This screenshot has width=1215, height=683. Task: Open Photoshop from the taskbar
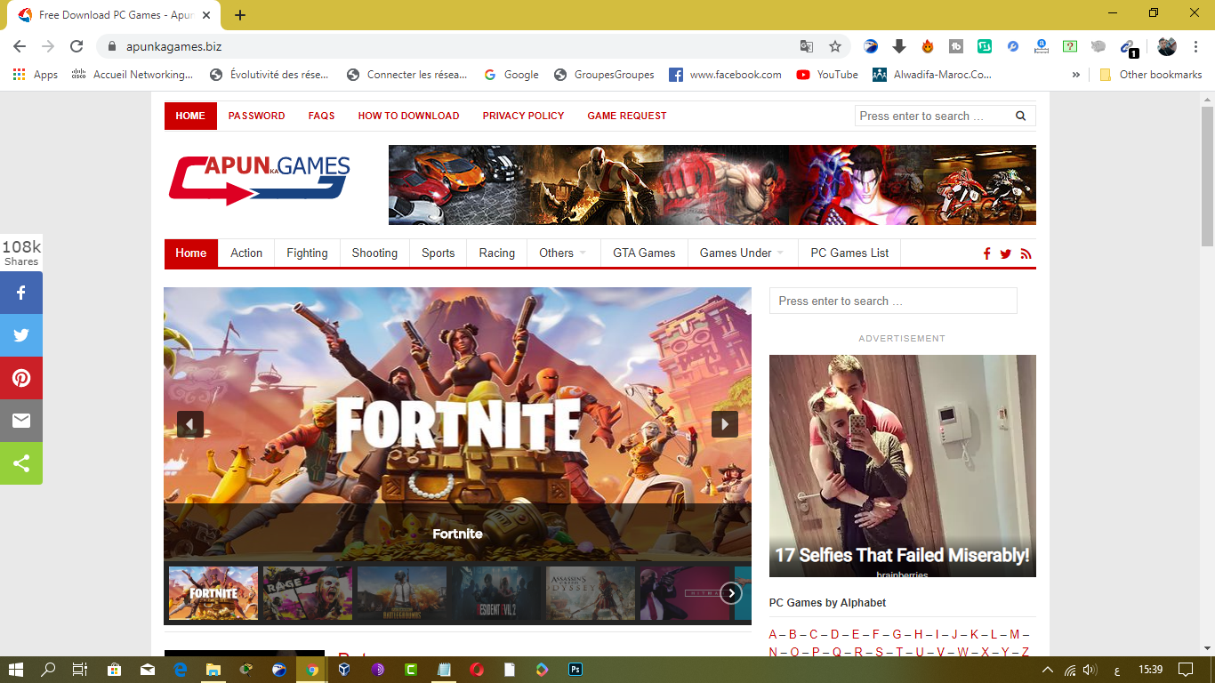[x=575, y=669]
